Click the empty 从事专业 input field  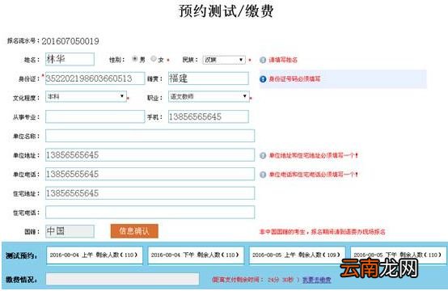[x=95, y=116]
